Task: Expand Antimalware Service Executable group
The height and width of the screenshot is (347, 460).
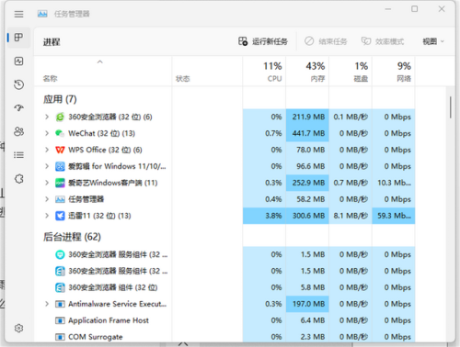Action: click(47, 304)
